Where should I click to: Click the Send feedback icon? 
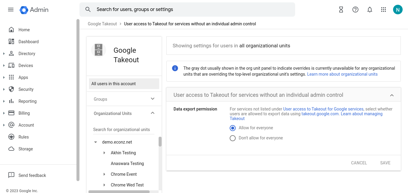[x=11, y=175]
